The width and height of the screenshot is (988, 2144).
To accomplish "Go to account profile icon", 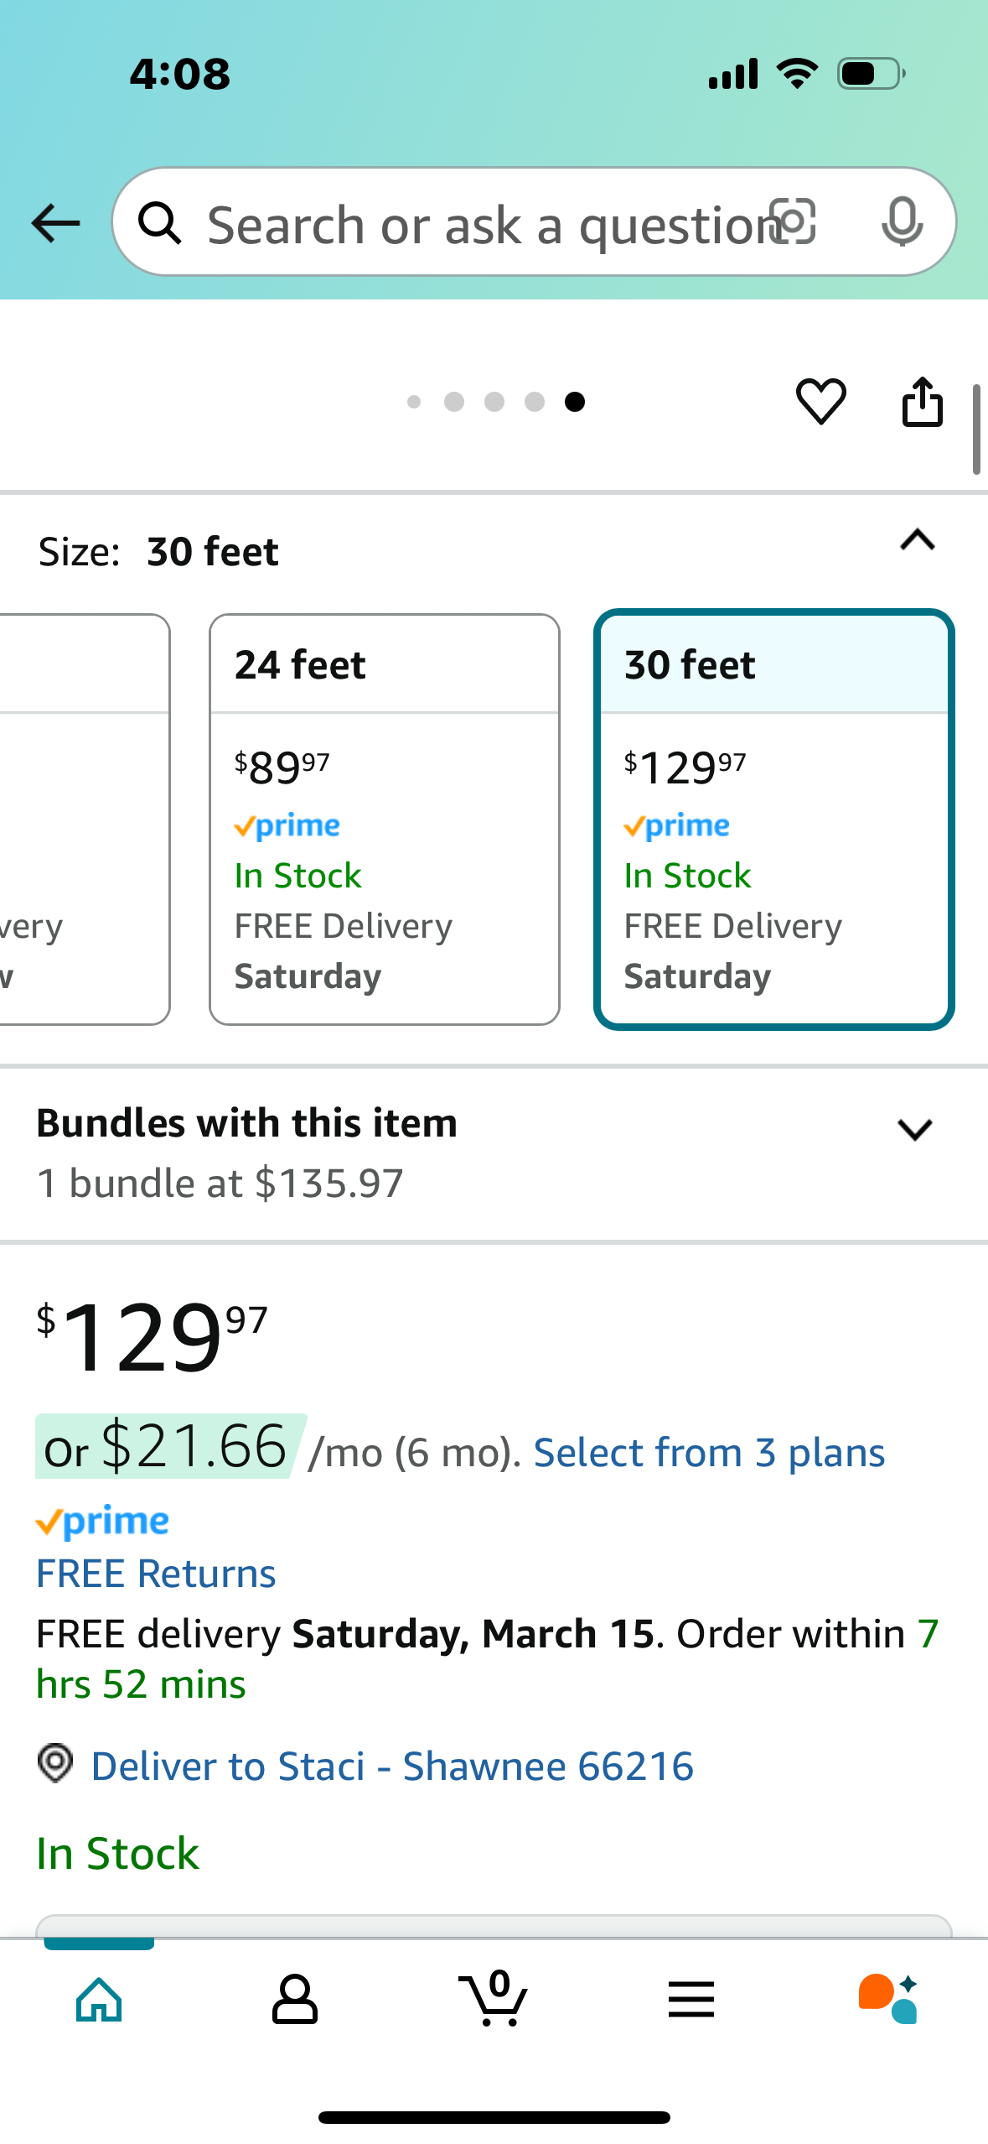I will tap(295, 1999).
